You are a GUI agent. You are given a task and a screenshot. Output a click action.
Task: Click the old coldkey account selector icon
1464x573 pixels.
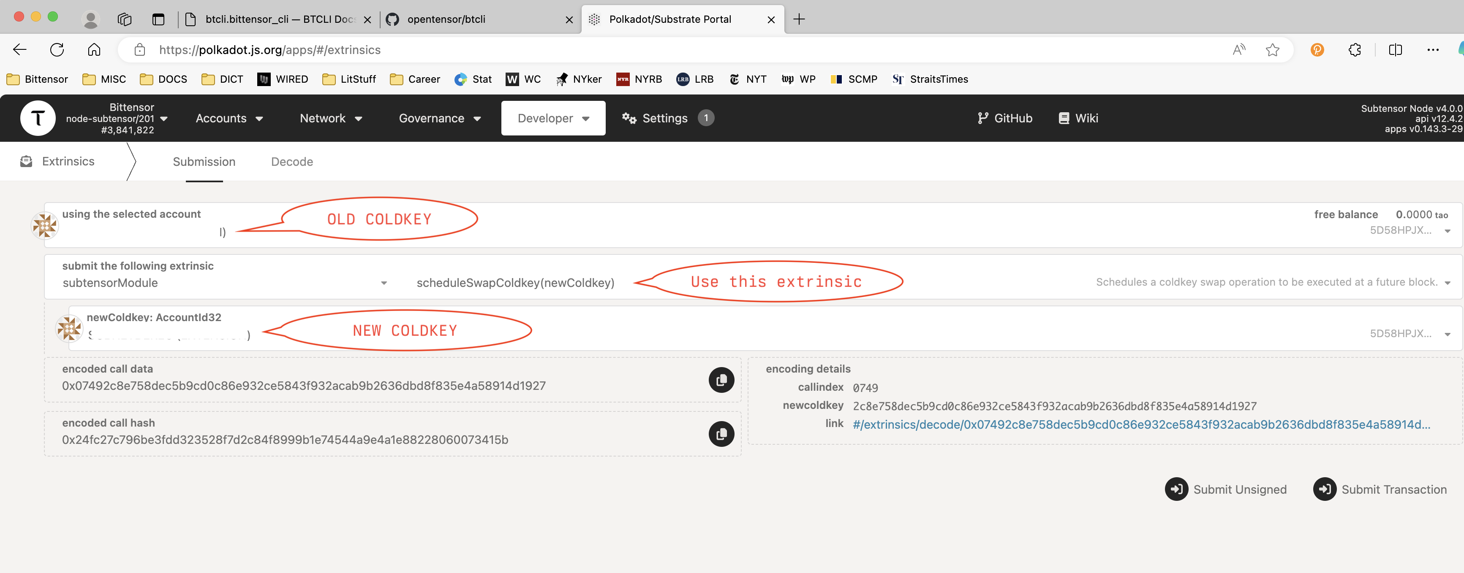tap(42, 224)
